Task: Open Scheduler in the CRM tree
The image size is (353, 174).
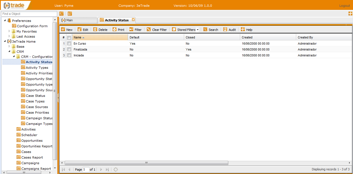Action: pyautogui.click(x=29, y=135)
